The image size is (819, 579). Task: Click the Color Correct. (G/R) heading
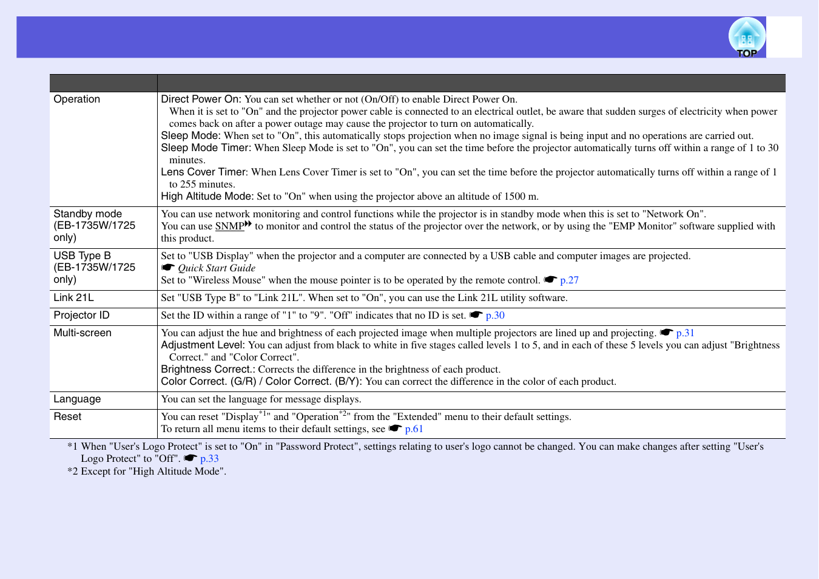[x=209, y=382]
